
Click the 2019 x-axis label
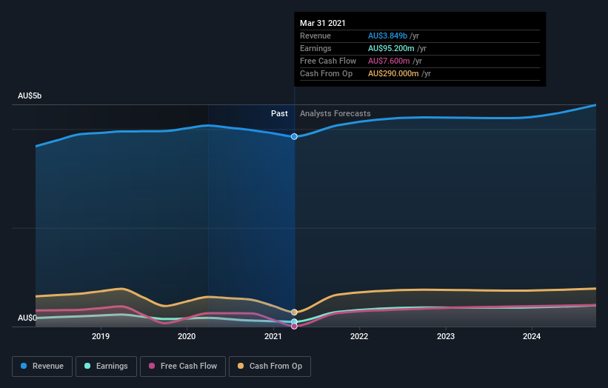tap(101, 336)
